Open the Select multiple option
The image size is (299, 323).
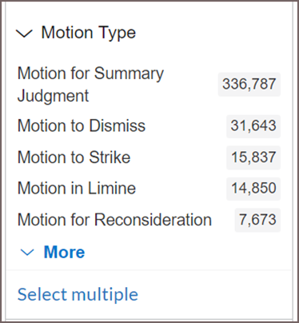tap(78, 295)
